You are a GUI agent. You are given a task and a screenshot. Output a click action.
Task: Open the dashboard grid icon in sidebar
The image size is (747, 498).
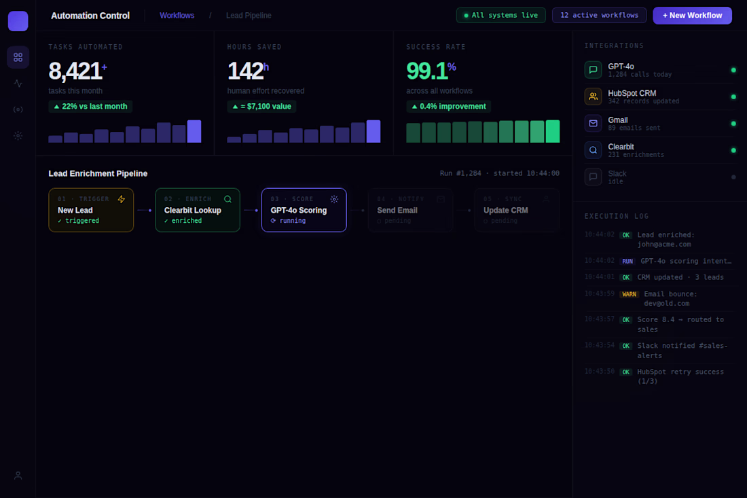(x=18, y=57)
